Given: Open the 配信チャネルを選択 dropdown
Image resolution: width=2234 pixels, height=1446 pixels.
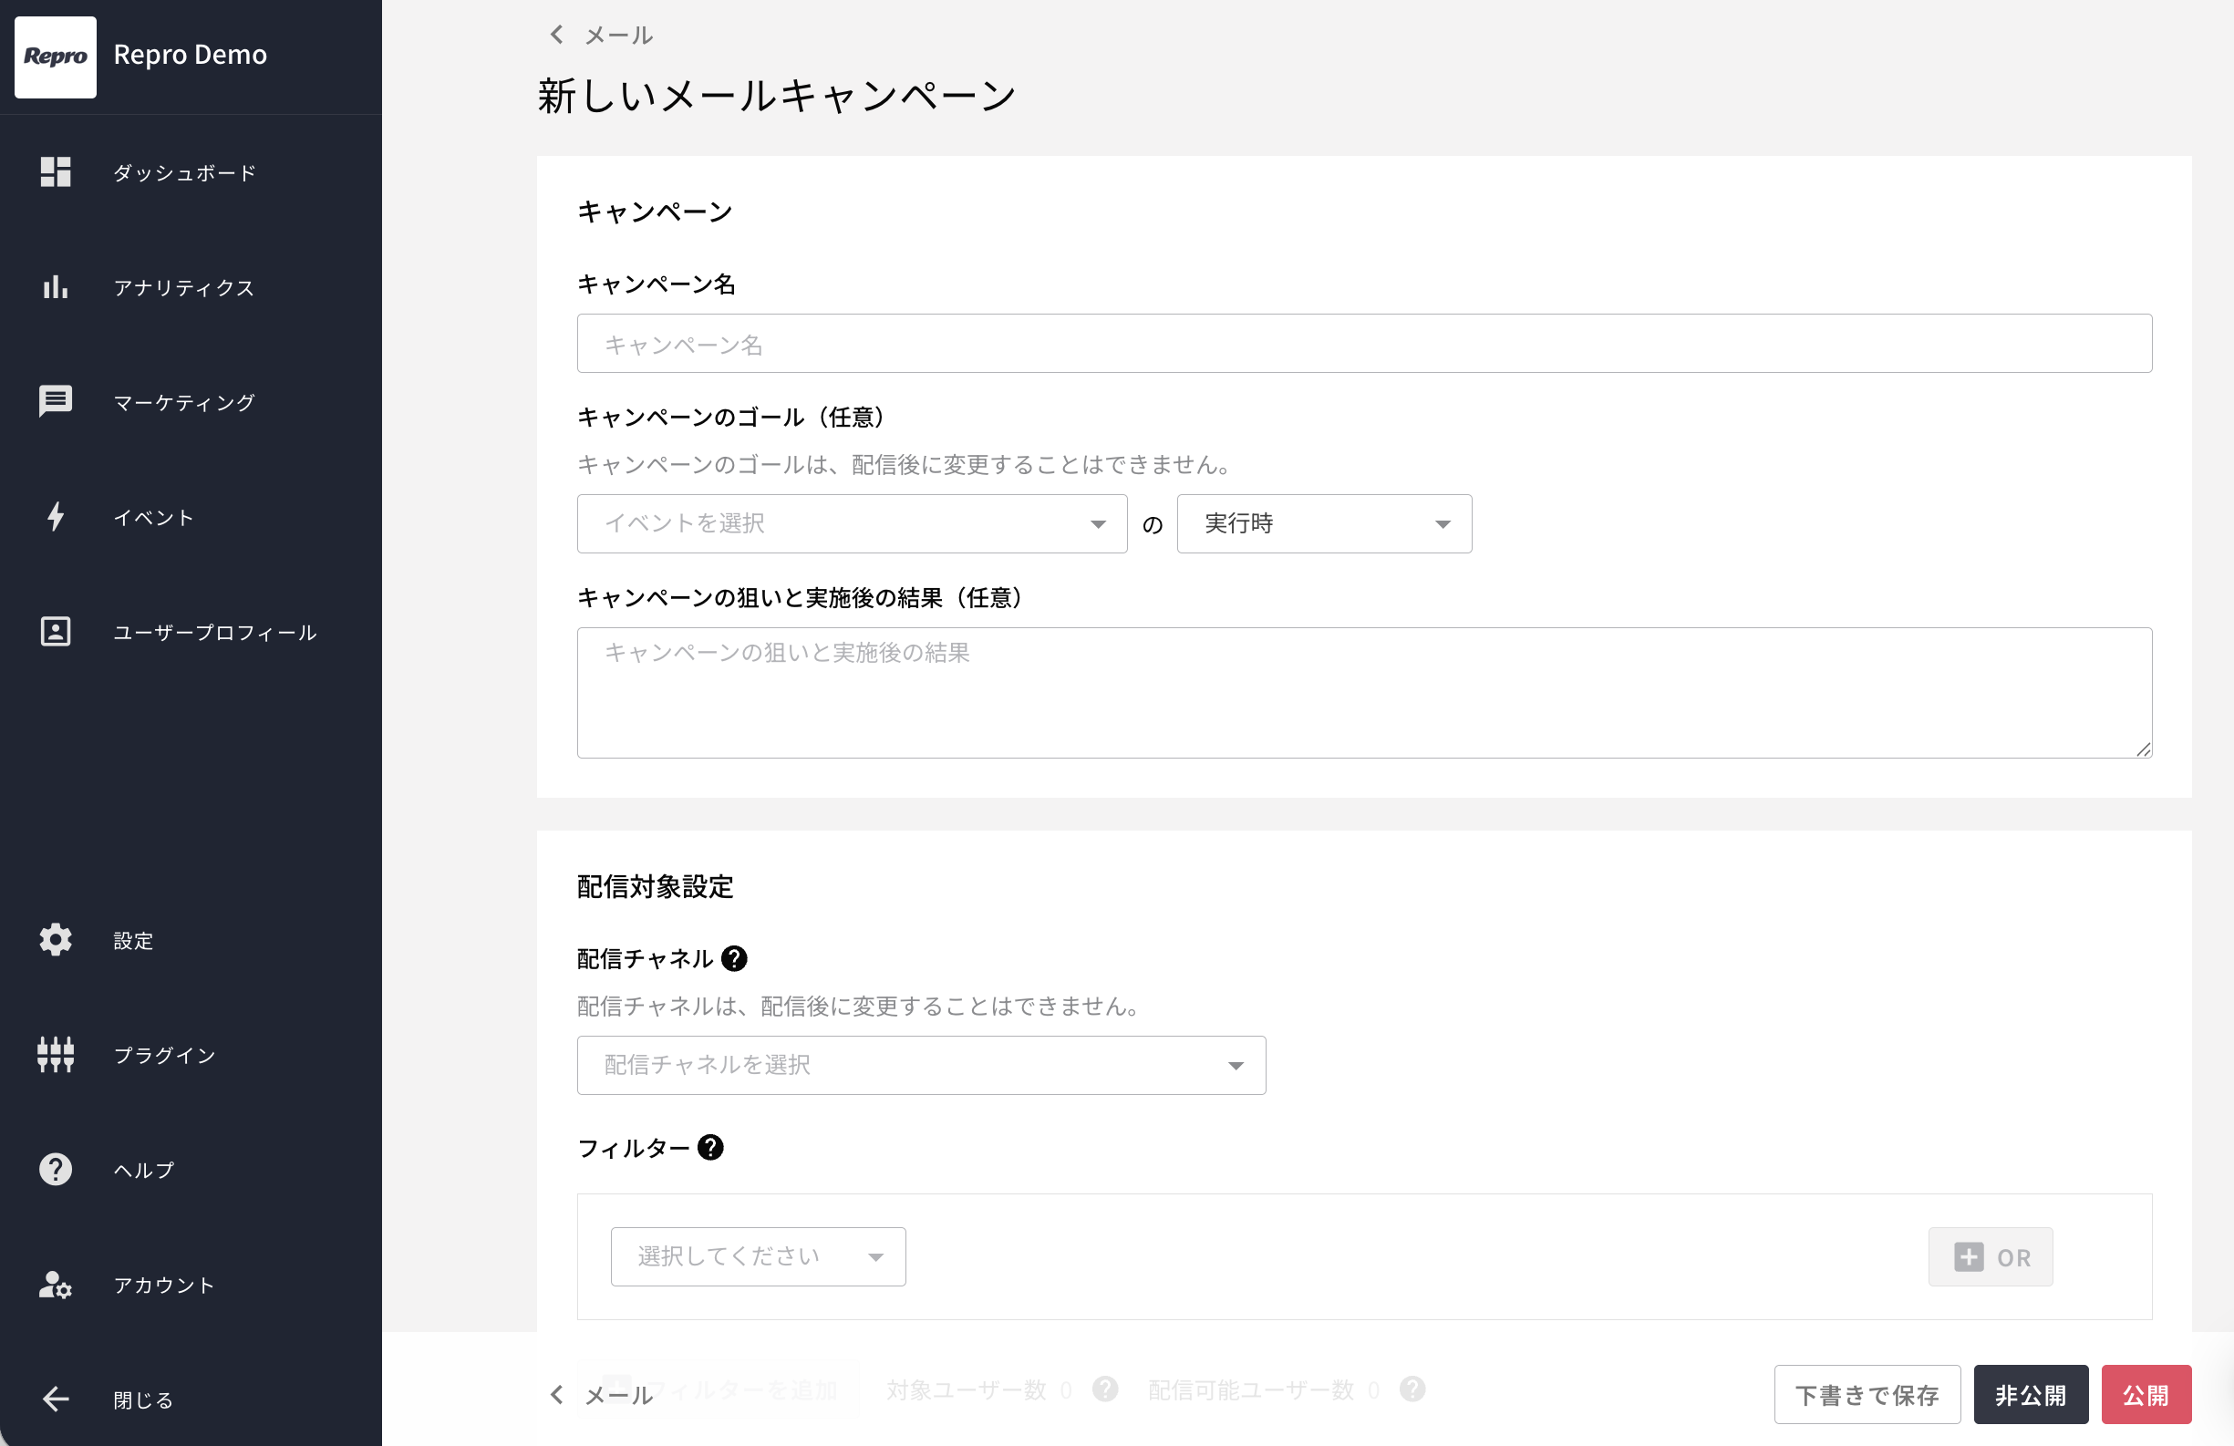Looking at the screenshot, I should pos(921,1065).
